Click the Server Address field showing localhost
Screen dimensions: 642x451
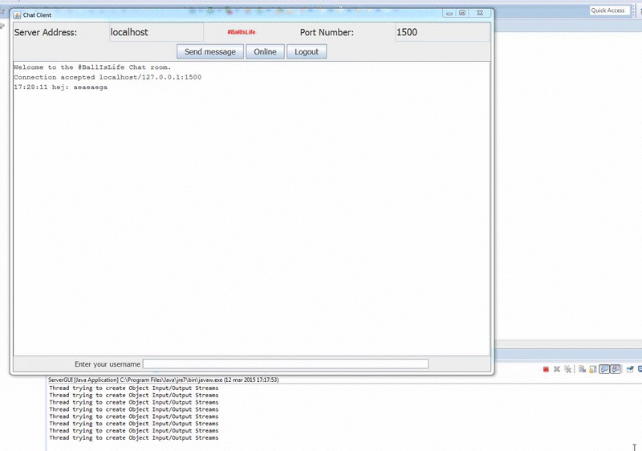click(156, 32)
